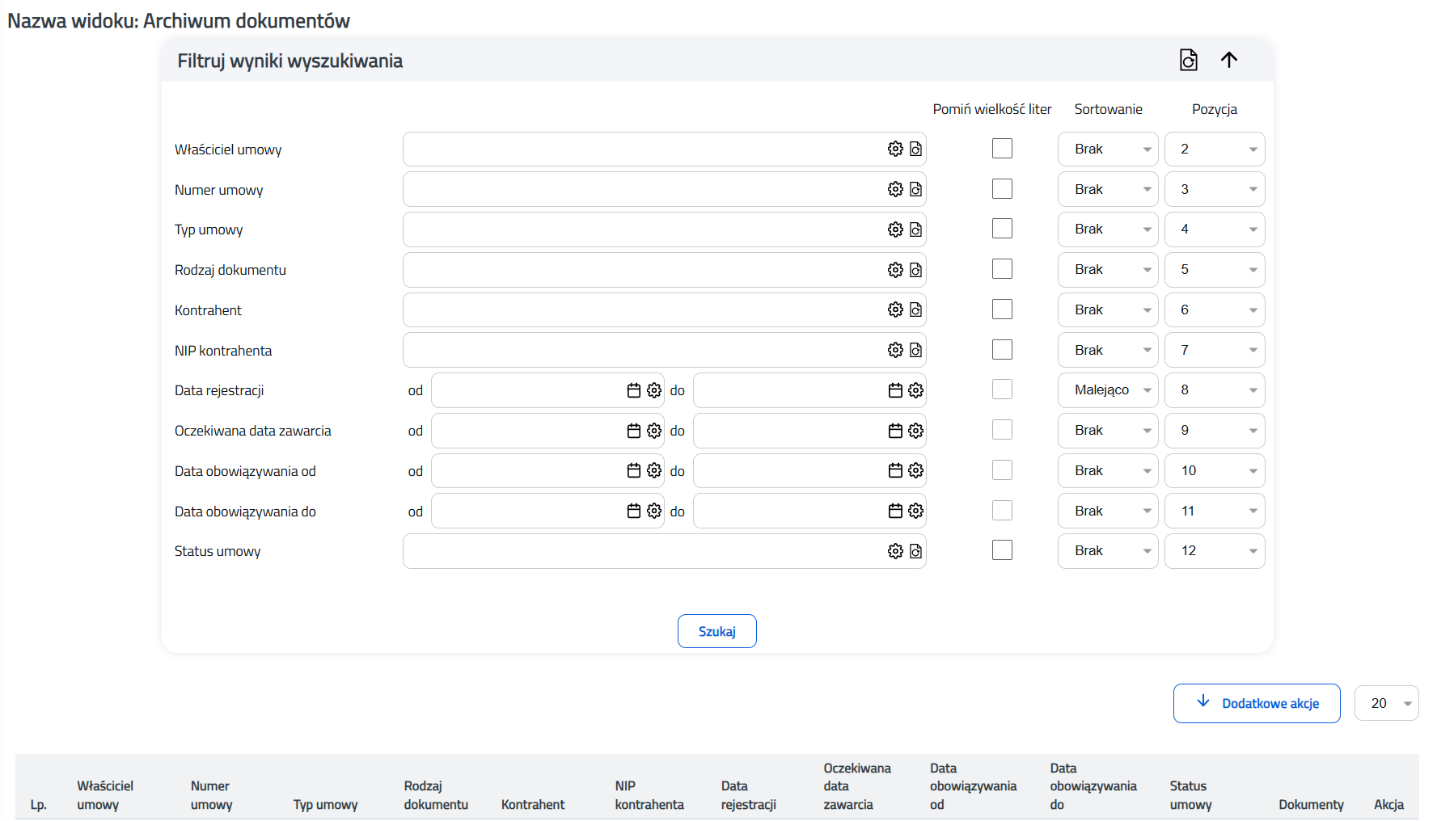
Task: Open calendar for Oczekiwana data zawarcia 'od'
Action: point(634,431)
